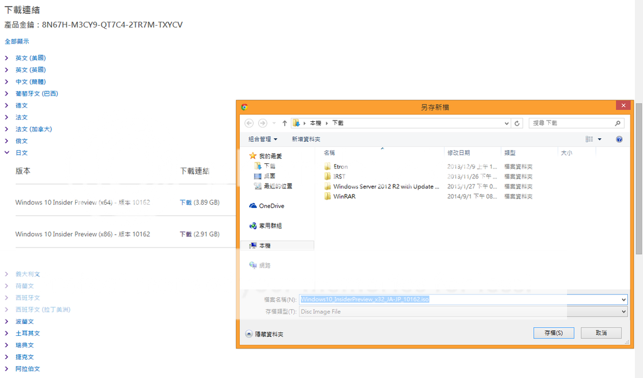The image size is (643, 378).
Task: Click the 取消 cancel button
Action: [601, 333]
